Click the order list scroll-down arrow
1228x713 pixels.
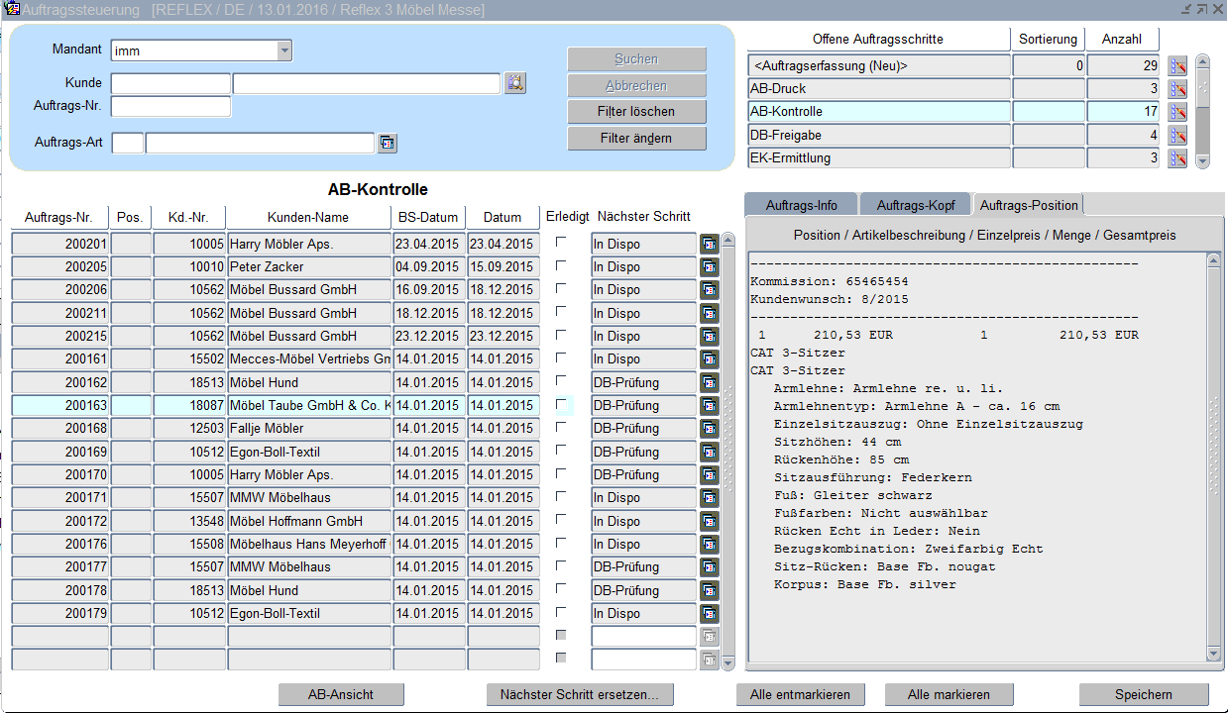point(728,662)
